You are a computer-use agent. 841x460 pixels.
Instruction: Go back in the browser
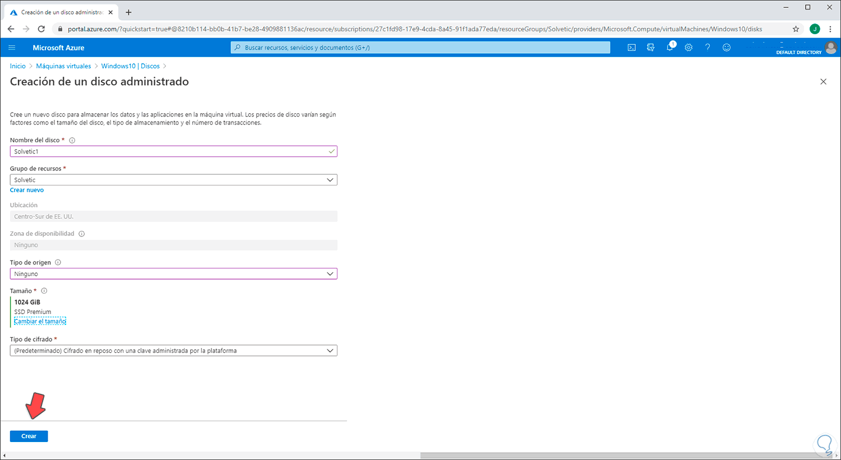point(11,29)
